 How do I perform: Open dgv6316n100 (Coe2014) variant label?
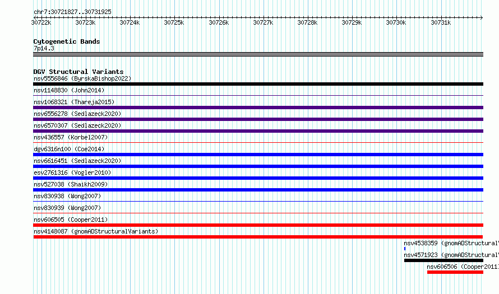tap(69, 149)
